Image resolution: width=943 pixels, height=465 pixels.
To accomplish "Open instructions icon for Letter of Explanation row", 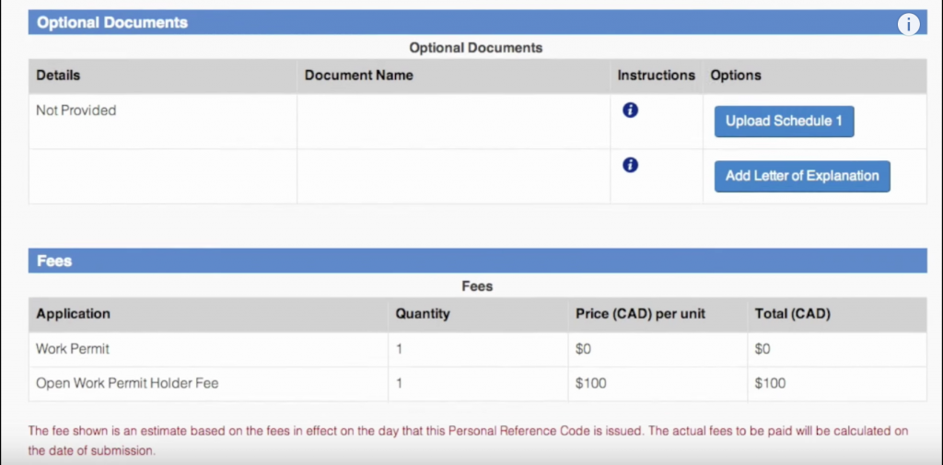I will pos(630,166).
